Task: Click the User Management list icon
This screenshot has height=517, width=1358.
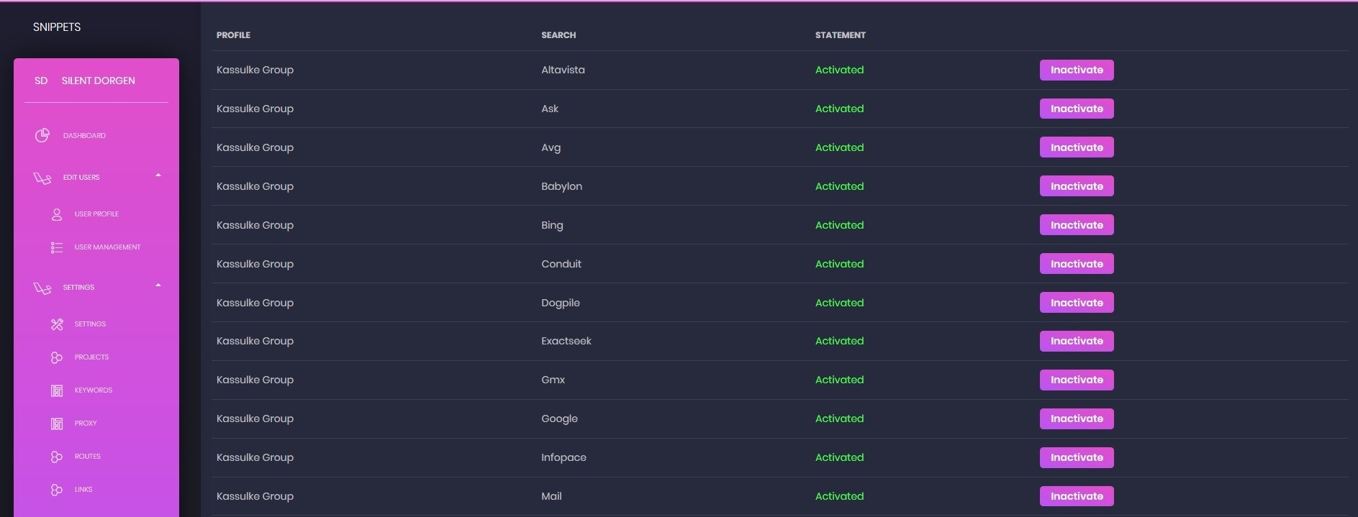Action: tap(57, 247)
